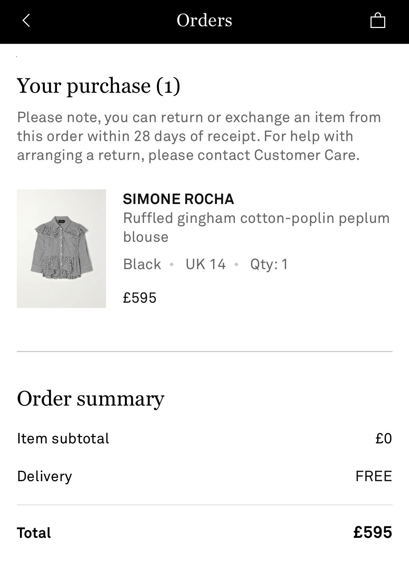Screen dimensions: 409x562
Task: Tap the Black colour label
Action: [142, 264]
